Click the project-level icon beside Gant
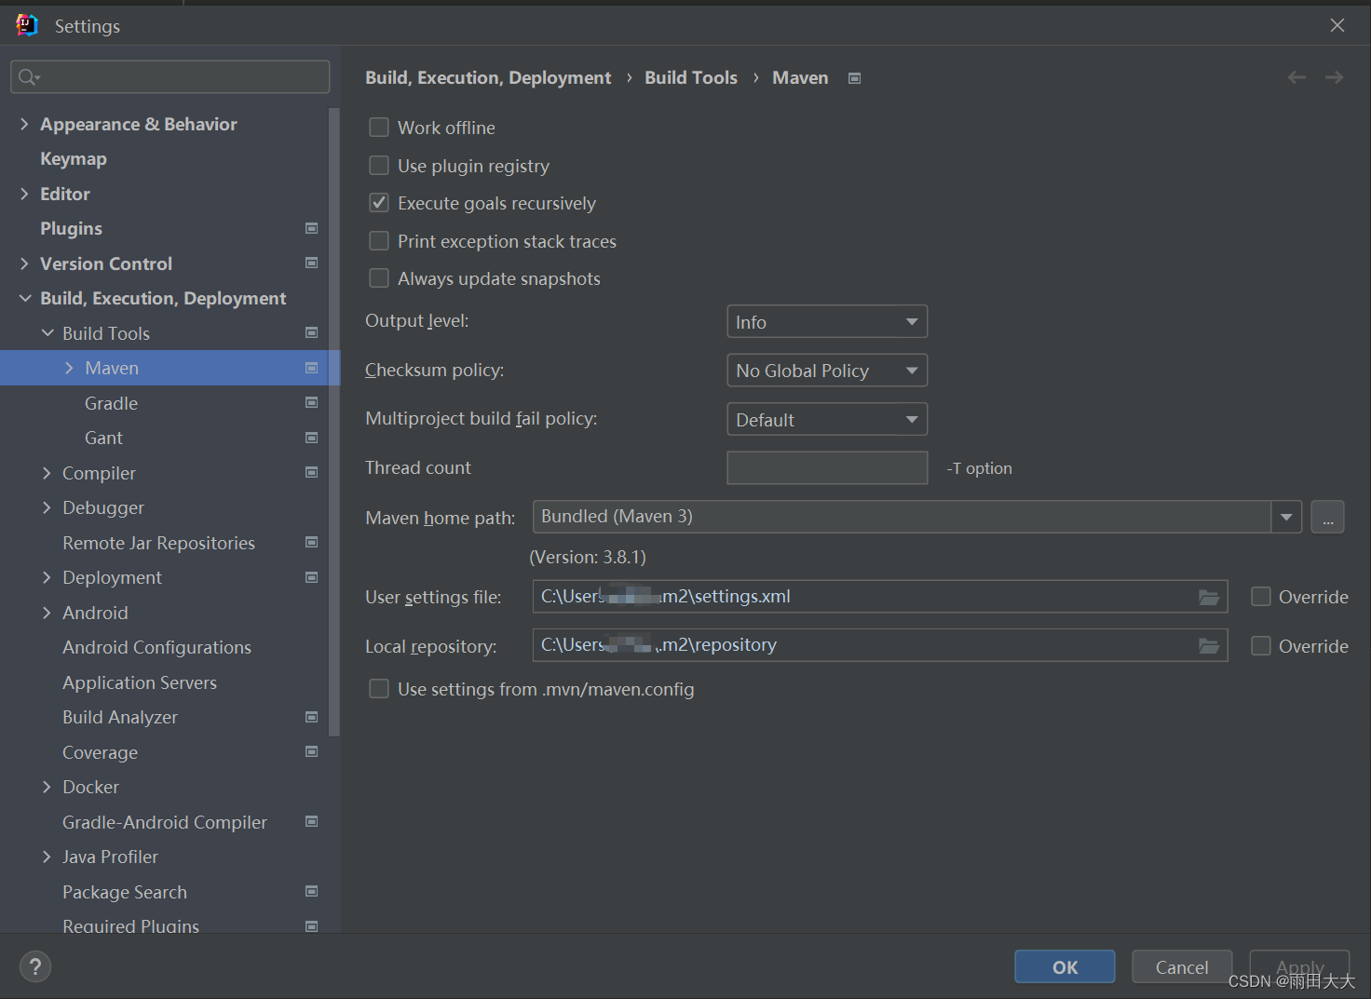This screenshot has width=1371, height=999. (x=312, y=438)
